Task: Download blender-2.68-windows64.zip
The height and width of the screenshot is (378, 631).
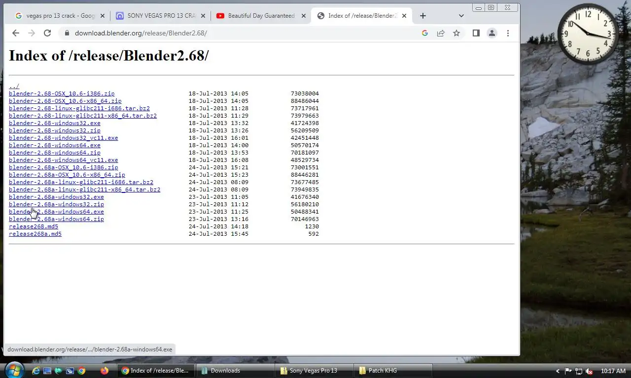Action: [55, 153]
